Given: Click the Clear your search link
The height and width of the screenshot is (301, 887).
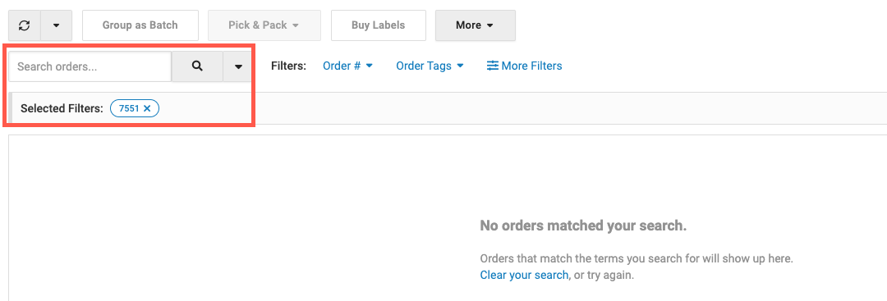Looking at the screenshot, I should 524,275.
